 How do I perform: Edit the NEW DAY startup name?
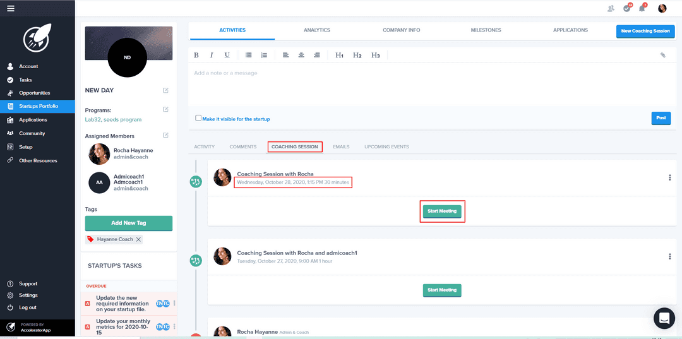click(x=165, y=90)
